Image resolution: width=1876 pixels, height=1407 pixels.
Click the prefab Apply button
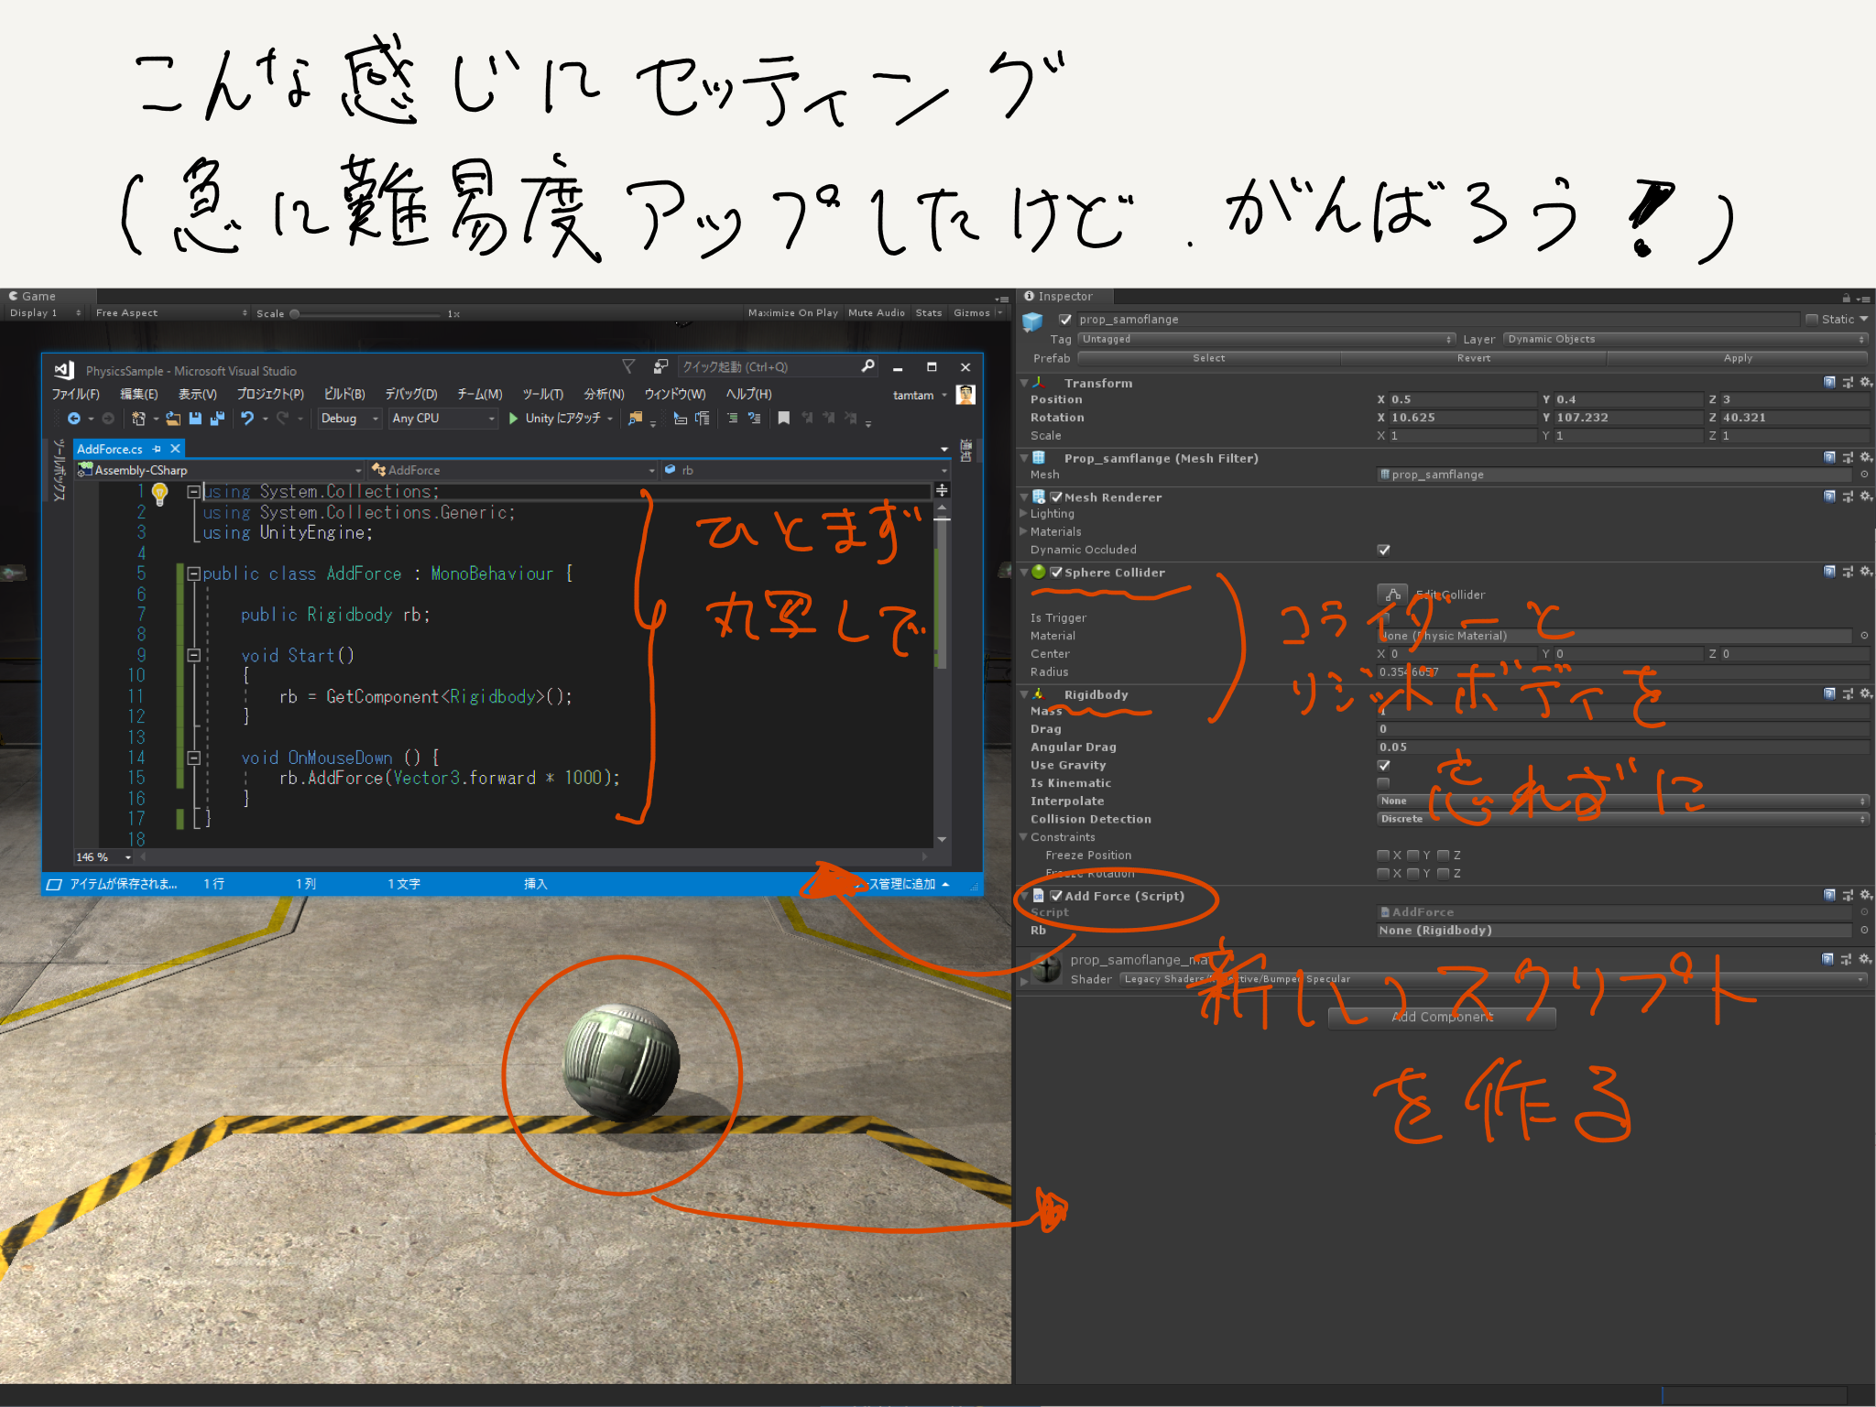pyautogui.click(x=1738, y=358)
